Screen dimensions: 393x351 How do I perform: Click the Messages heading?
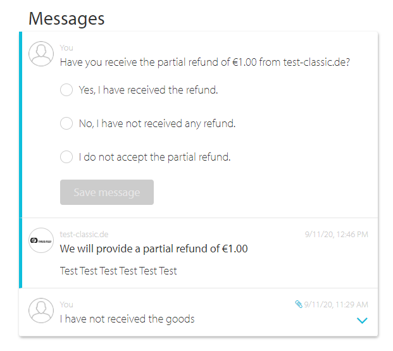point(66,19)
